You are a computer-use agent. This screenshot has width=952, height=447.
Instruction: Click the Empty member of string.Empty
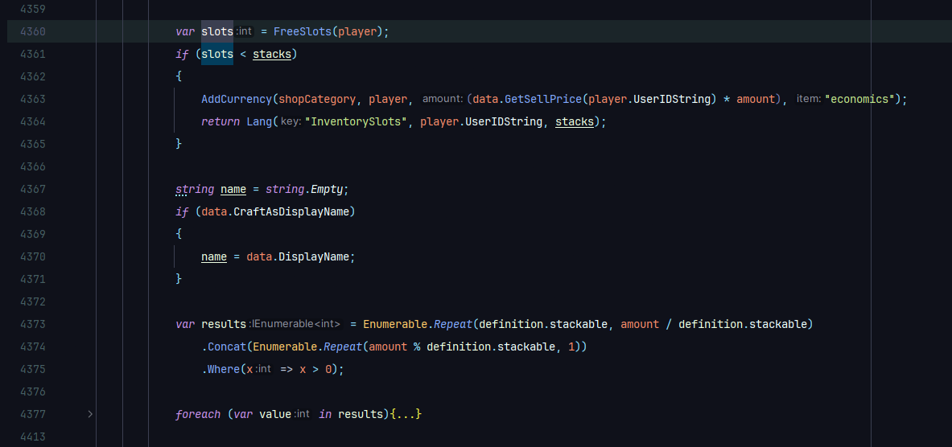coord(328,189)
